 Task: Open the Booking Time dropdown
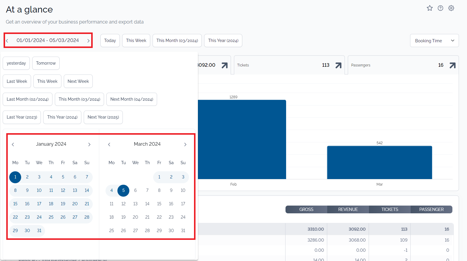(434, 41)
